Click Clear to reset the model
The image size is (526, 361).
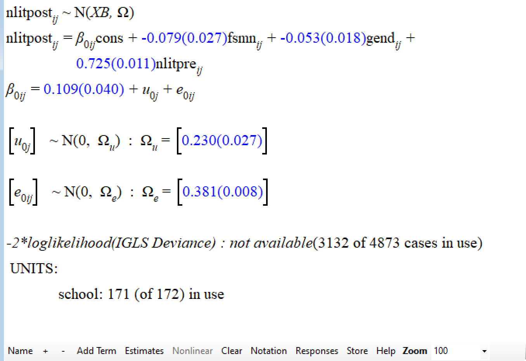tap(232, 351)
